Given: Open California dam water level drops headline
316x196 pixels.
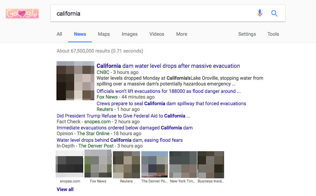Looking at the screenshot, I should (x=168, y=66).
